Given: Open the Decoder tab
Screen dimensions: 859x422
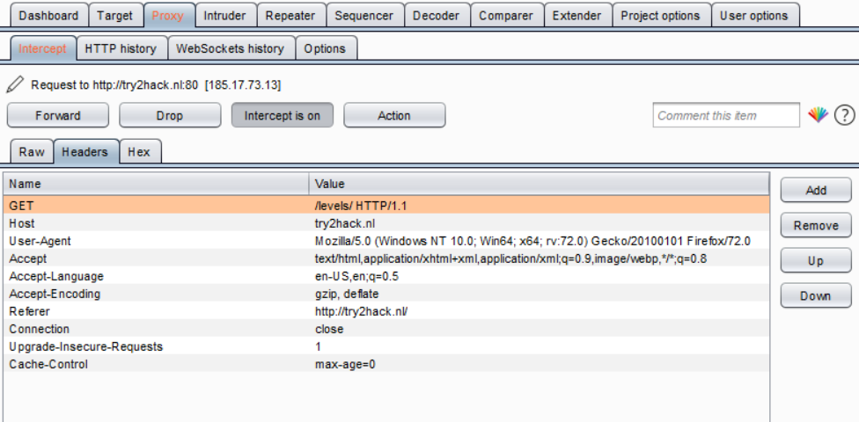Looking at the screenshot, I should 436,15.
